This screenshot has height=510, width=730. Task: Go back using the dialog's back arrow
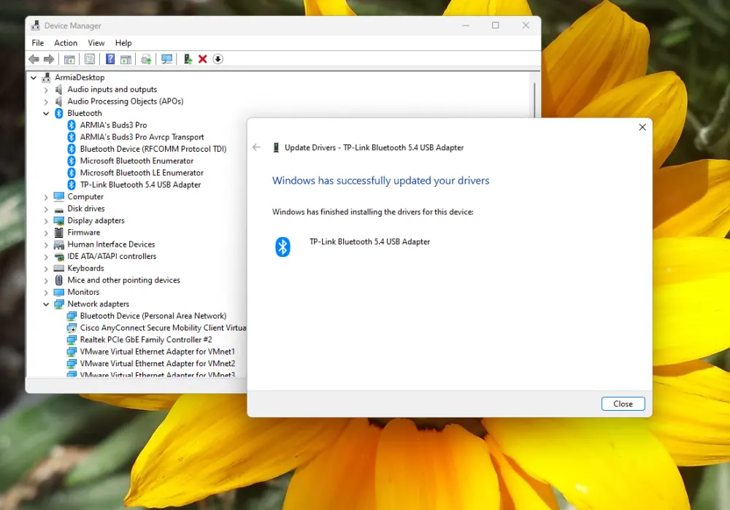coord(256,147)
